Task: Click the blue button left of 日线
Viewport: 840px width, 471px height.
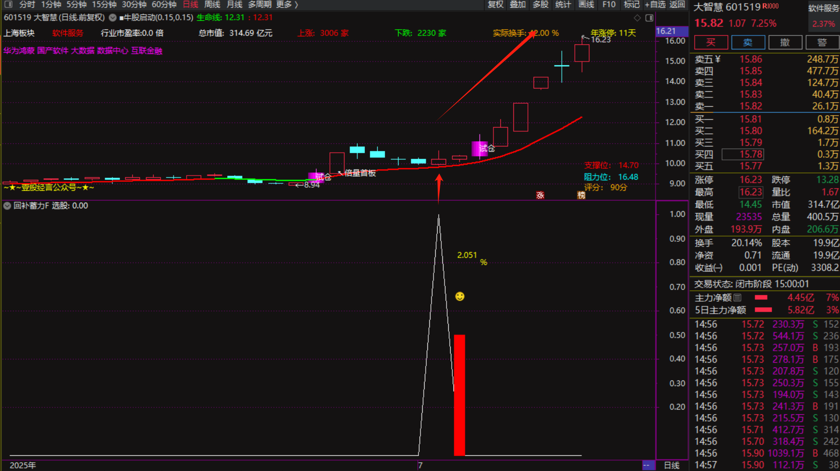Action: (648, 465)
